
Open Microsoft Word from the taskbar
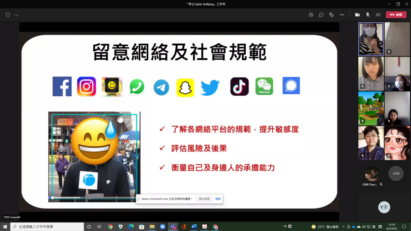(x=194, y=227)
